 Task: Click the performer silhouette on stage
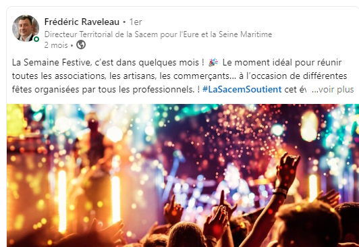tap(95, 140)
